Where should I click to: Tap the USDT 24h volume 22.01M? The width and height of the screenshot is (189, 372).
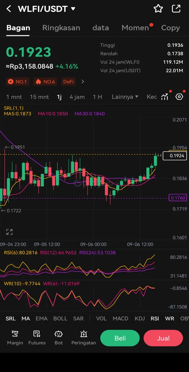pyautogui.click(x=175, y=70)
